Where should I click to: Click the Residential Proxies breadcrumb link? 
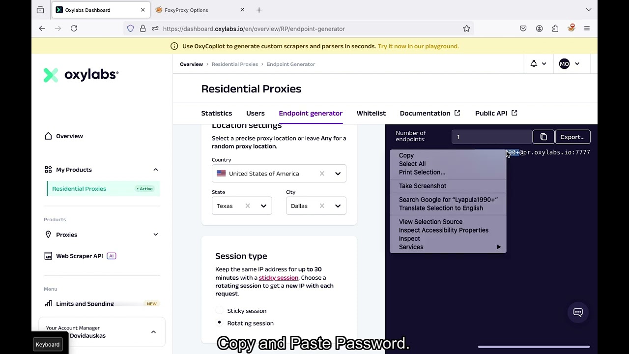pyautogui.click(x=235, y=64)
